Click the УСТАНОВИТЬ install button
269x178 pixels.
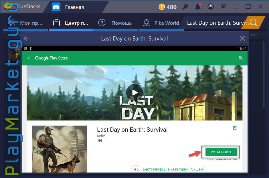click(221, 152)
